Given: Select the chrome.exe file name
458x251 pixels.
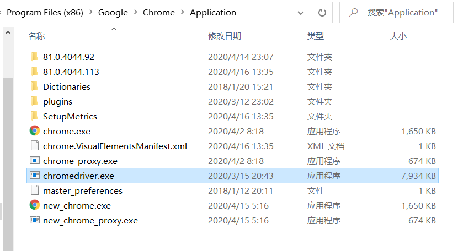Looking at the screenshot, I should click(67, 131).
